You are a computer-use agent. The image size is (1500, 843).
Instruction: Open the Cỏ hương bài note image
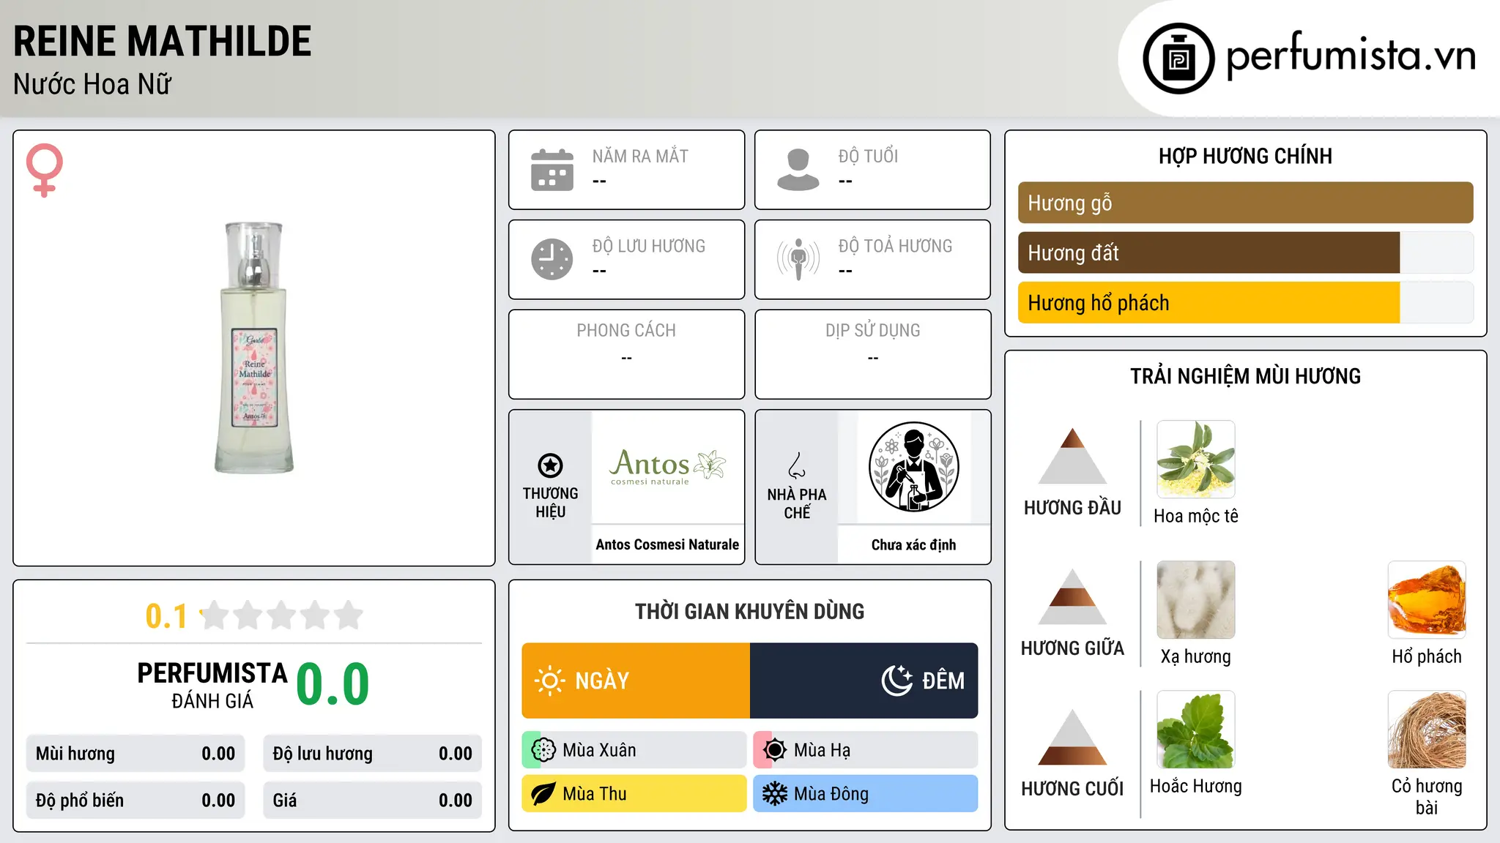(1427, 730)
